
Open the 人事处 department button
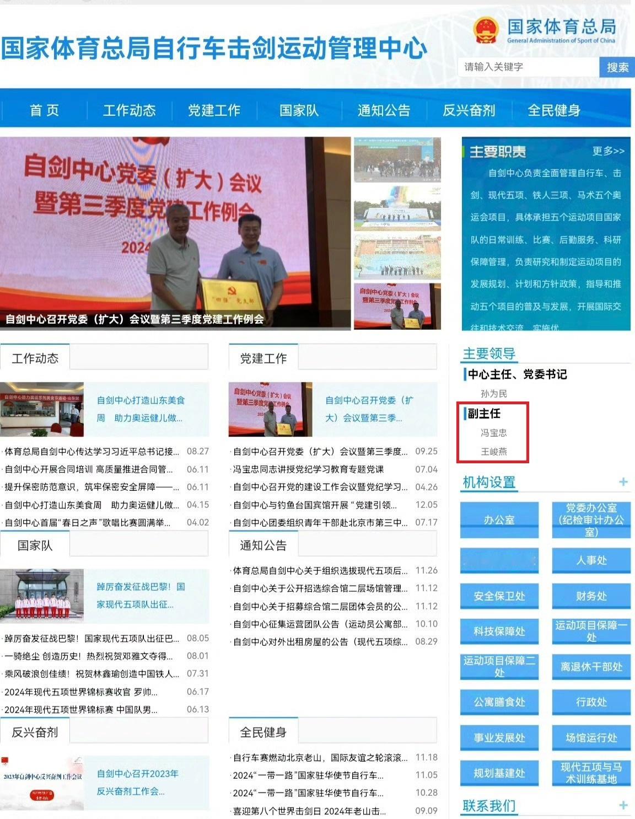(591, 561)
